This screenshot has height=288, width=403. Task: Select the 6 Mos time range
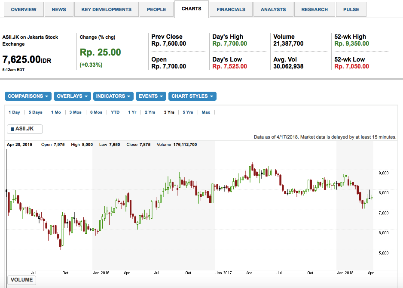[x=96, y=112]
